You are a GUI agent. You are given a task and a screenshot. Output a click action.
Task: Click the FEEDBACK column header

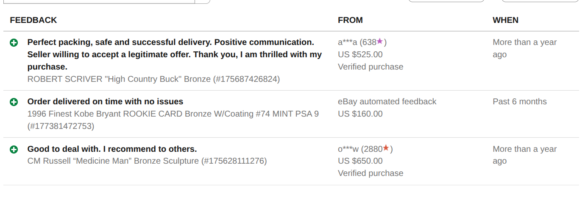point(33,20)
